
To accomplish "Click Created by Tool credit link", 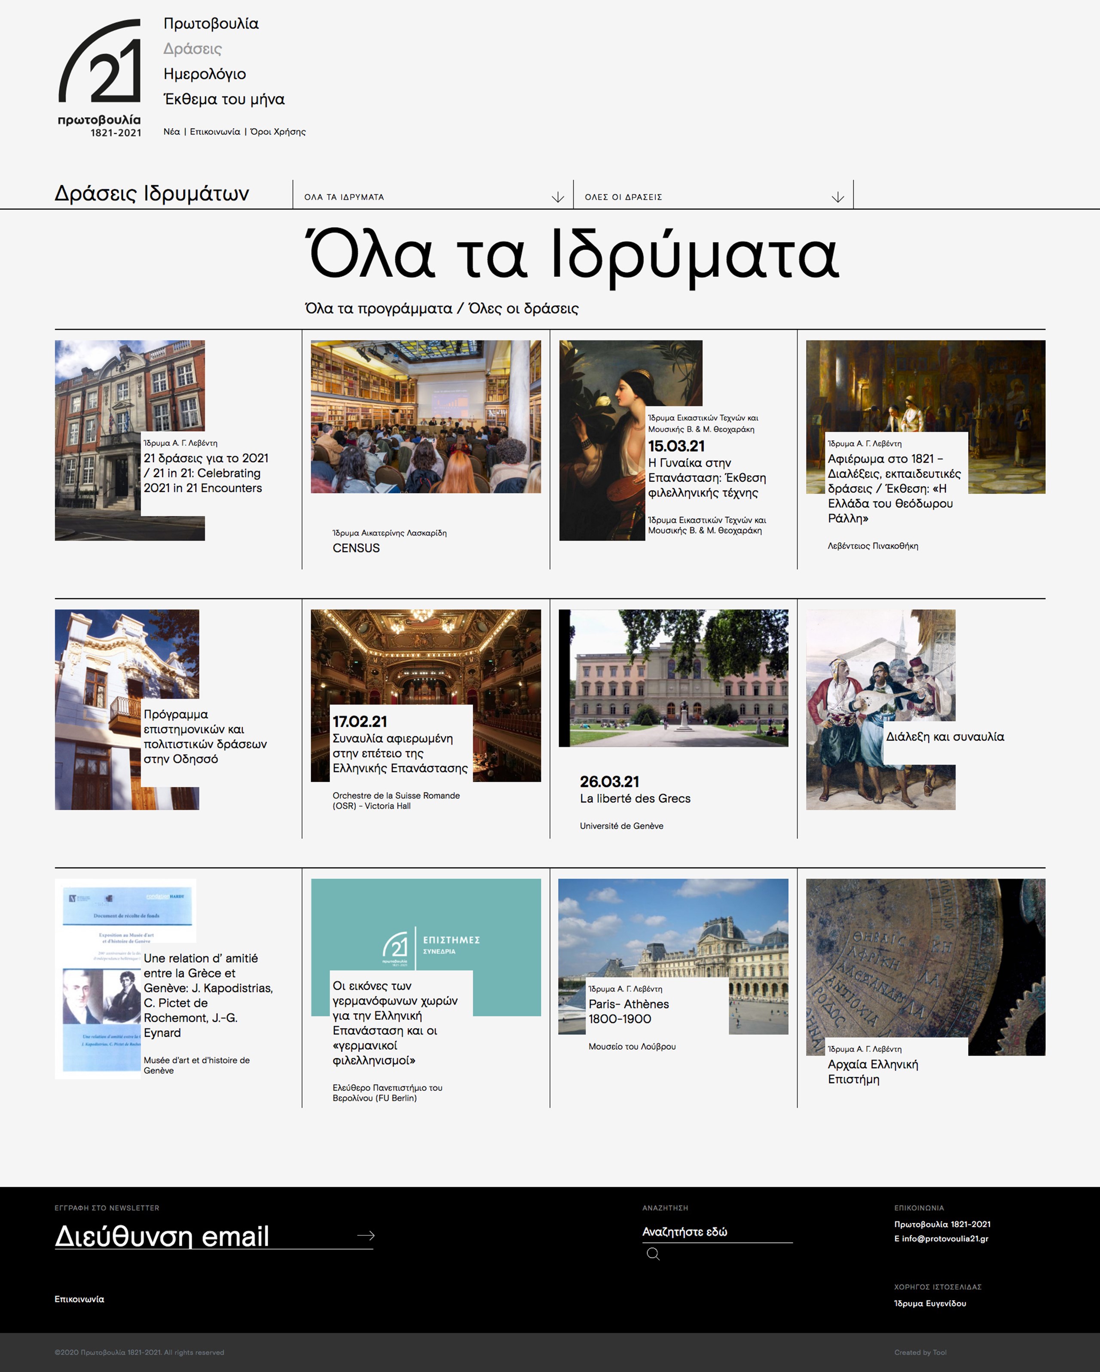I will point(920,1352).
